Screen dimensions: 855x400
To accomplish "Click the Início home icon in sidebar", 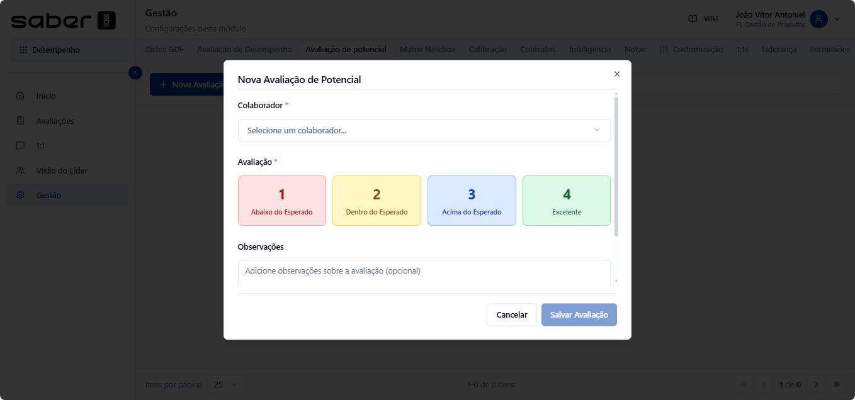I will (x=20, y=96).
